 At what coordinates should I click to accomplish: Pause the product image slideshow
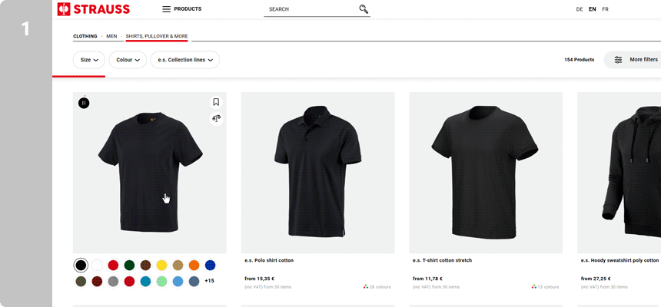tap(84, 103)
